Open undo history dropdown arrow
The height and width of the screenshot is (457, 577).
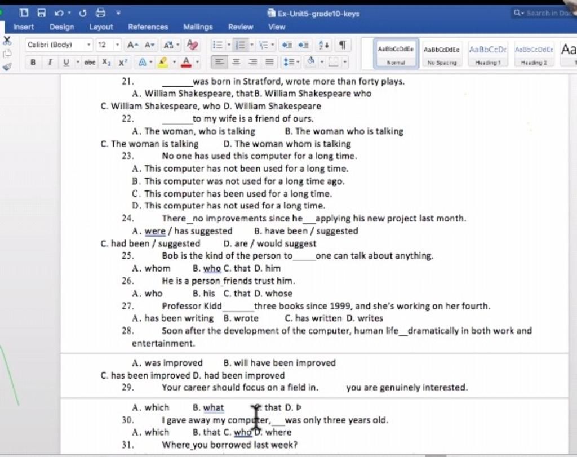(69, 14)
